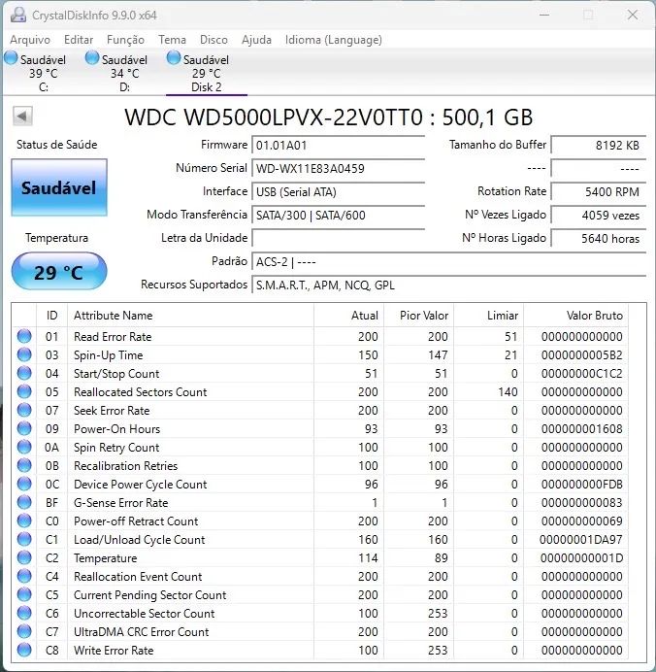Click the Interface field USB (Serial ATA)

pyautogui.click(x=339, y=192)
